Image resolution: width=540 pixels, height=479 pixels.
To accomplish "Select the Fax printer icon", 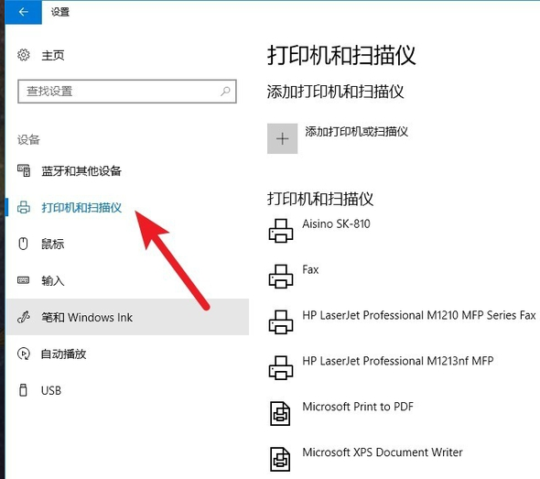I will pos(281,276).
